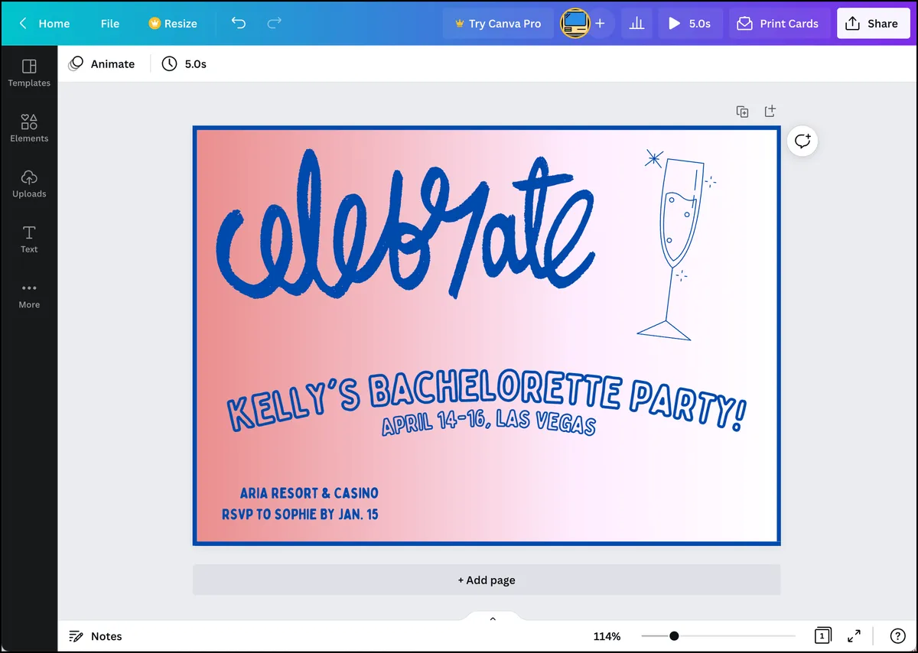Add a new page icon above canvas
This screenshot has width=918, height=653.
click(770, 111)
